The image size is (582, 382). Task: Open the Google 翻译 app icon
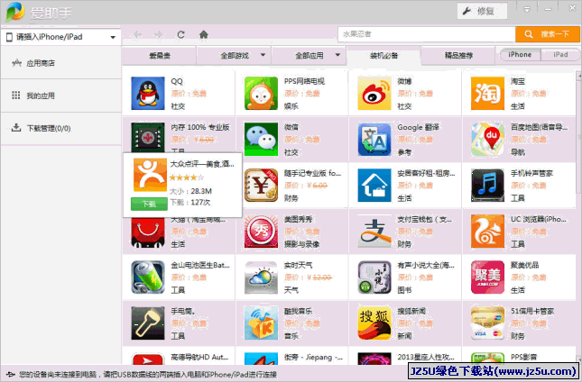374,140
